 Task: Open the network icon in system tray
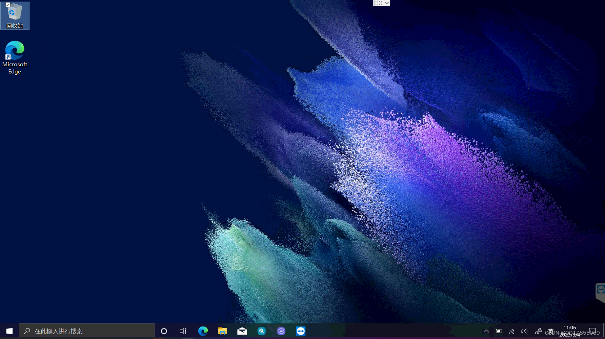point(511,331)
